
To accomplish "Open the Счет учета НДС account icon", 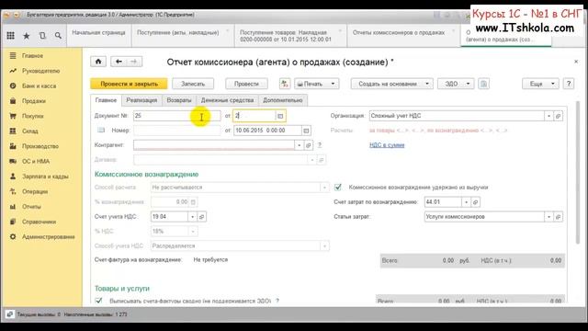I will tap(202, 217).
